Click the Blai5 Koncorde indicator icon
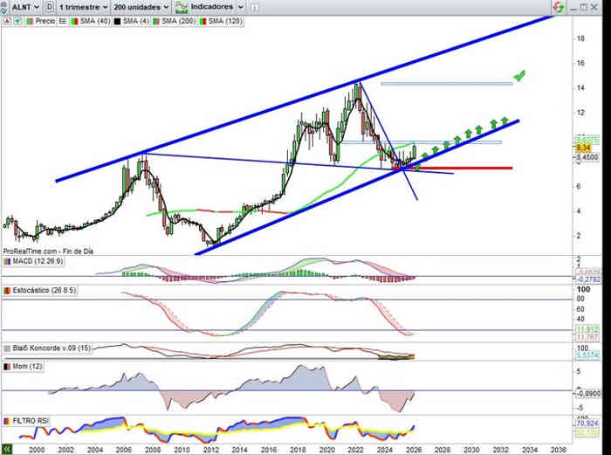This screenshot has width=611, height=455. coord(7,348)
